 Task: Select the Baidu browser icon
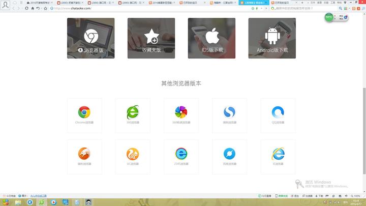point(229,154)
